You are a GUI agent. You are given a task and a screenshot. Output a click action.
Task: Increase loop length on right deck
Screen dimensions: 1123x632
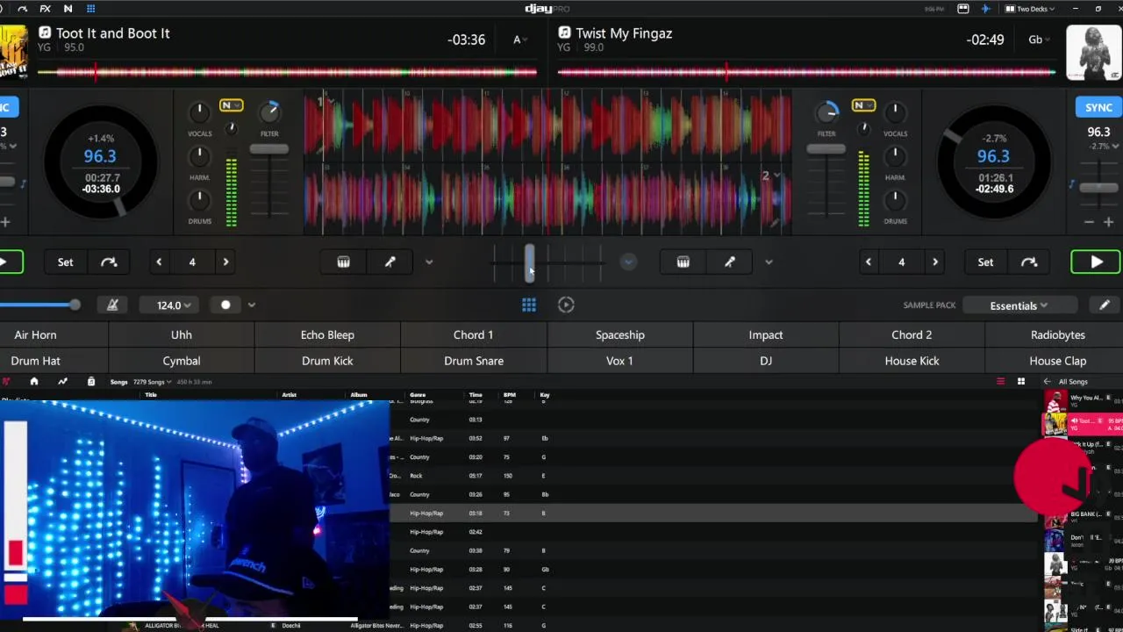(x=935, y=262)
